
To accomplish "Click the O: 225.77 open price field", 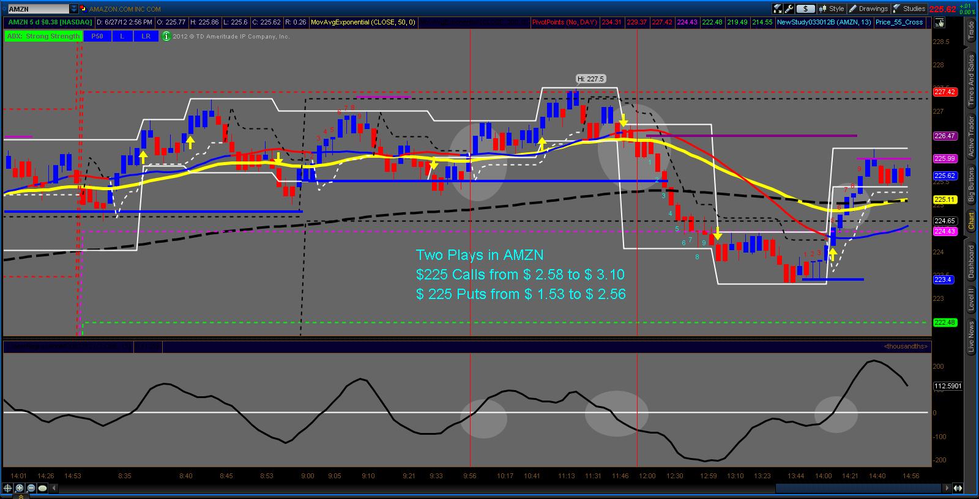I will point(171,23).
